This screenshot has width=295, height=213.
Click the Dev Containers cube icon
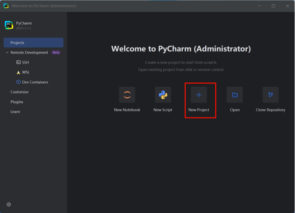tap(18, 82)
